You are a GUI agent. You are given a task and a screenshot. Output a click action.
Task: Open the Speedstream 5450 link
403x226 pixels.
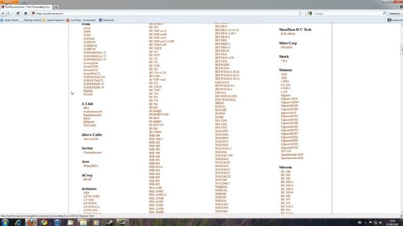[292, 154]
